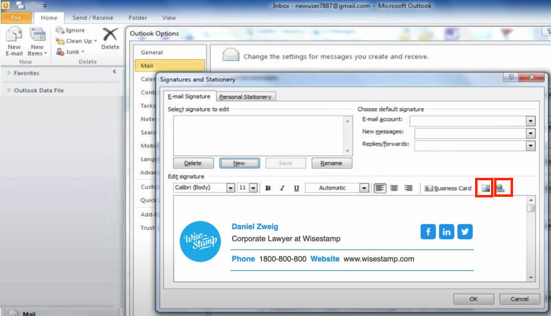Open the Folder ribbon tab
The image size is (551, 316).
click(137, 18)
